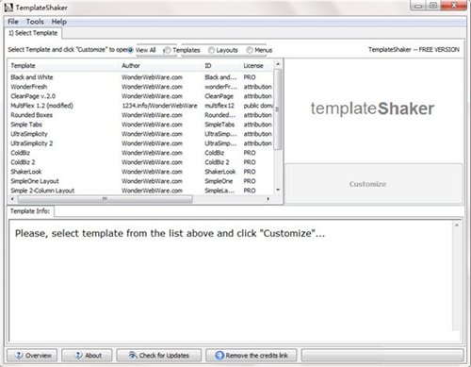Click the horizontal scrollbar left arrow
Image resolution: width=471 pixels, height=367 pixels.
click(12, 199)
